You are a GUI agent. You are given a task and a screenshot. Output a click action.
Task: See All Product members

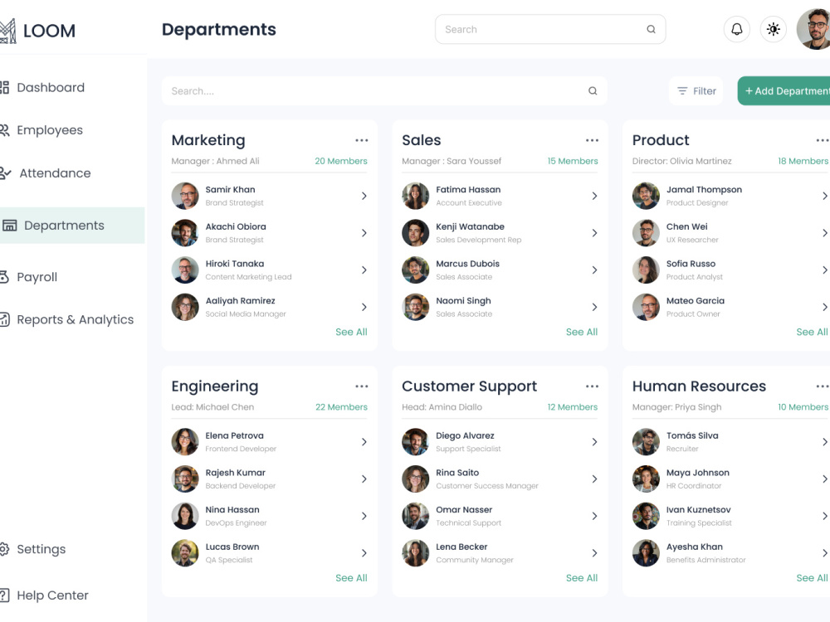click(x=812, y=332)
